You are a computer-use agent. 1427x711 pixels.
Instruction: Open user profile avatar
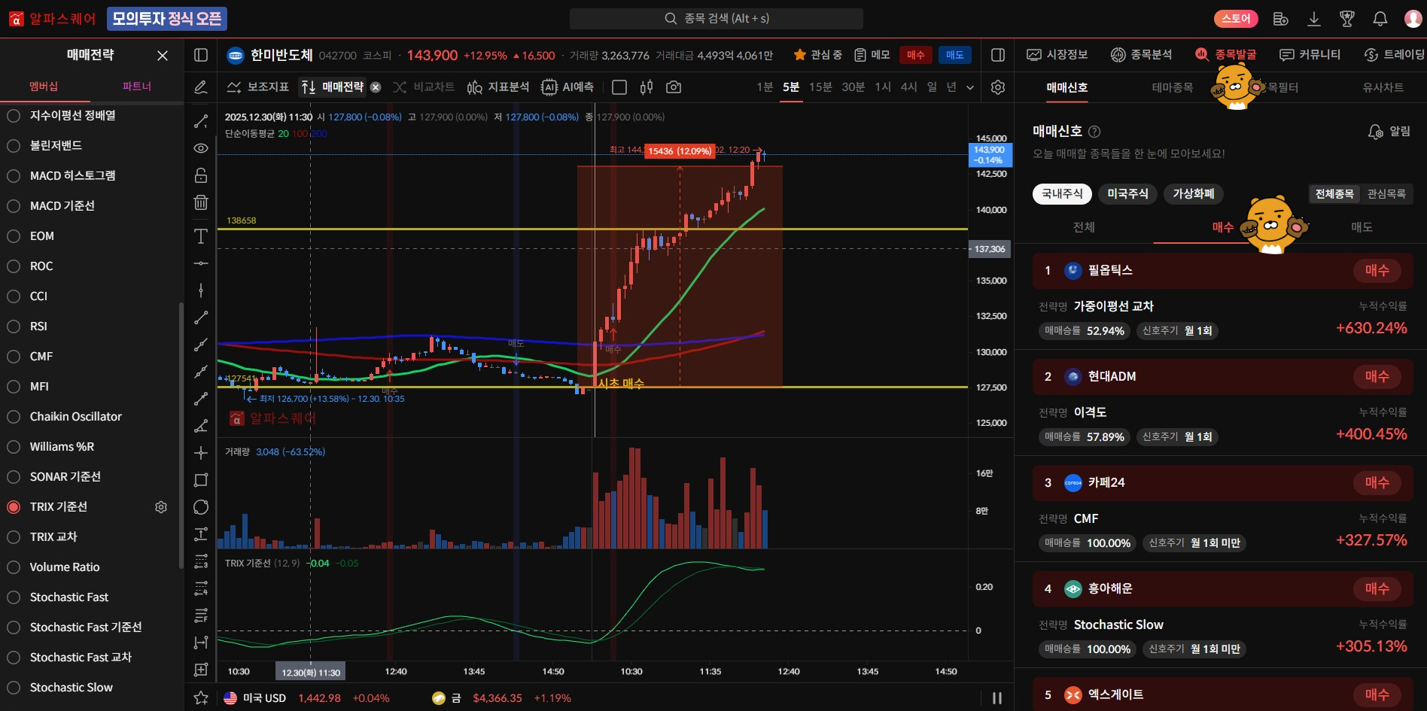coord(1413,19)
